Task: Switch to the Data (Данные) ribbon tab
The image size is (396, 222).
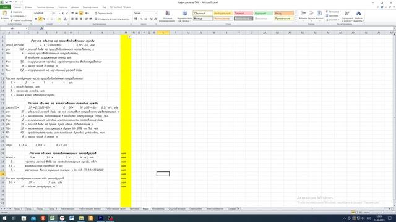Action: [75, 7]
